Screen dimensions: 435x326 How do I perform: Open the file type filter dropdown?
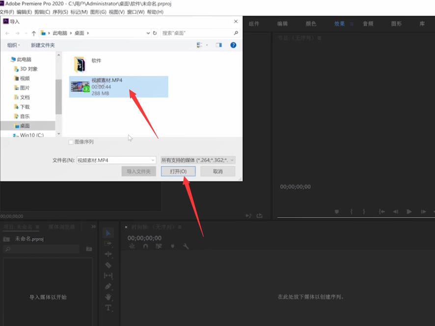point(232,160)
